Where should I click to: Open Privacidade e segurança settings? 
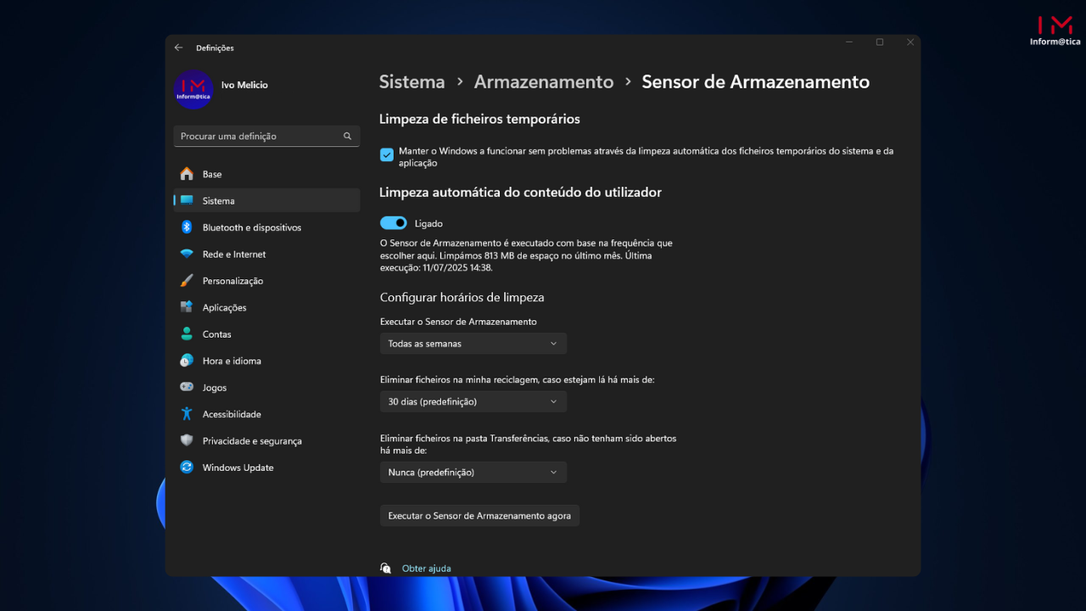click(266, 440)
